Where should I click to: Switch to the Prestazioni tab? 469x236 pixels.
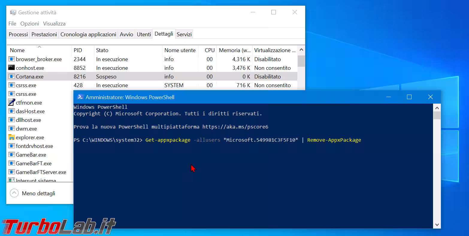(44, 34)
